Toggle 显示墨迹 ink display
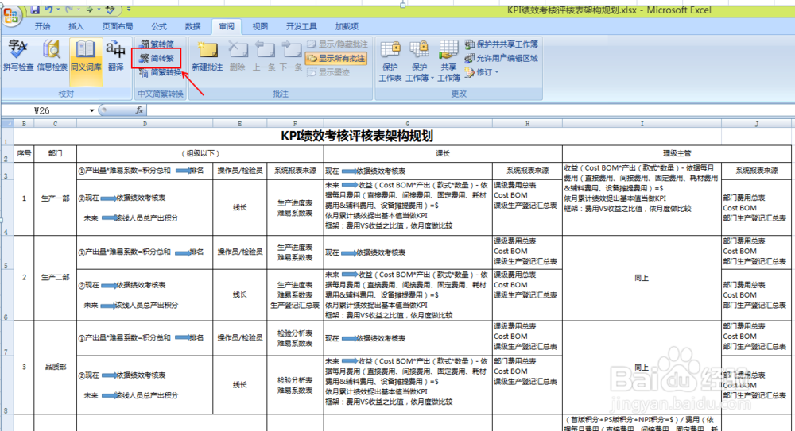The height and width of the screenshot is (431, 795). pyautogui.click(x=328, y=72)
